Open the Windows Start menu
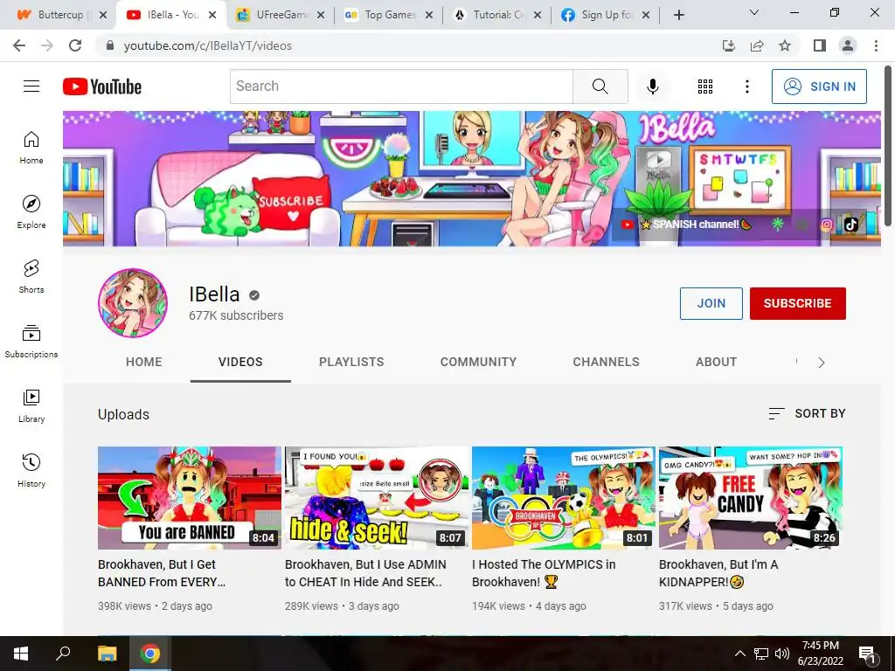The image size is (895, 671). (21, 654)
